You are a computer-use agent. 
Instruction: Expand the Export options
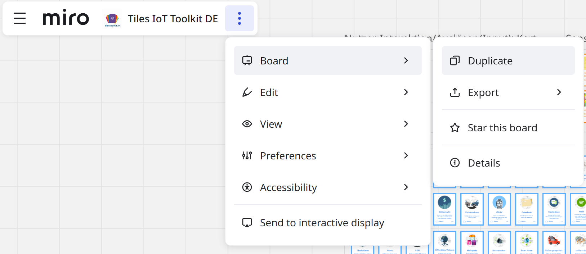tap(508, 92)
